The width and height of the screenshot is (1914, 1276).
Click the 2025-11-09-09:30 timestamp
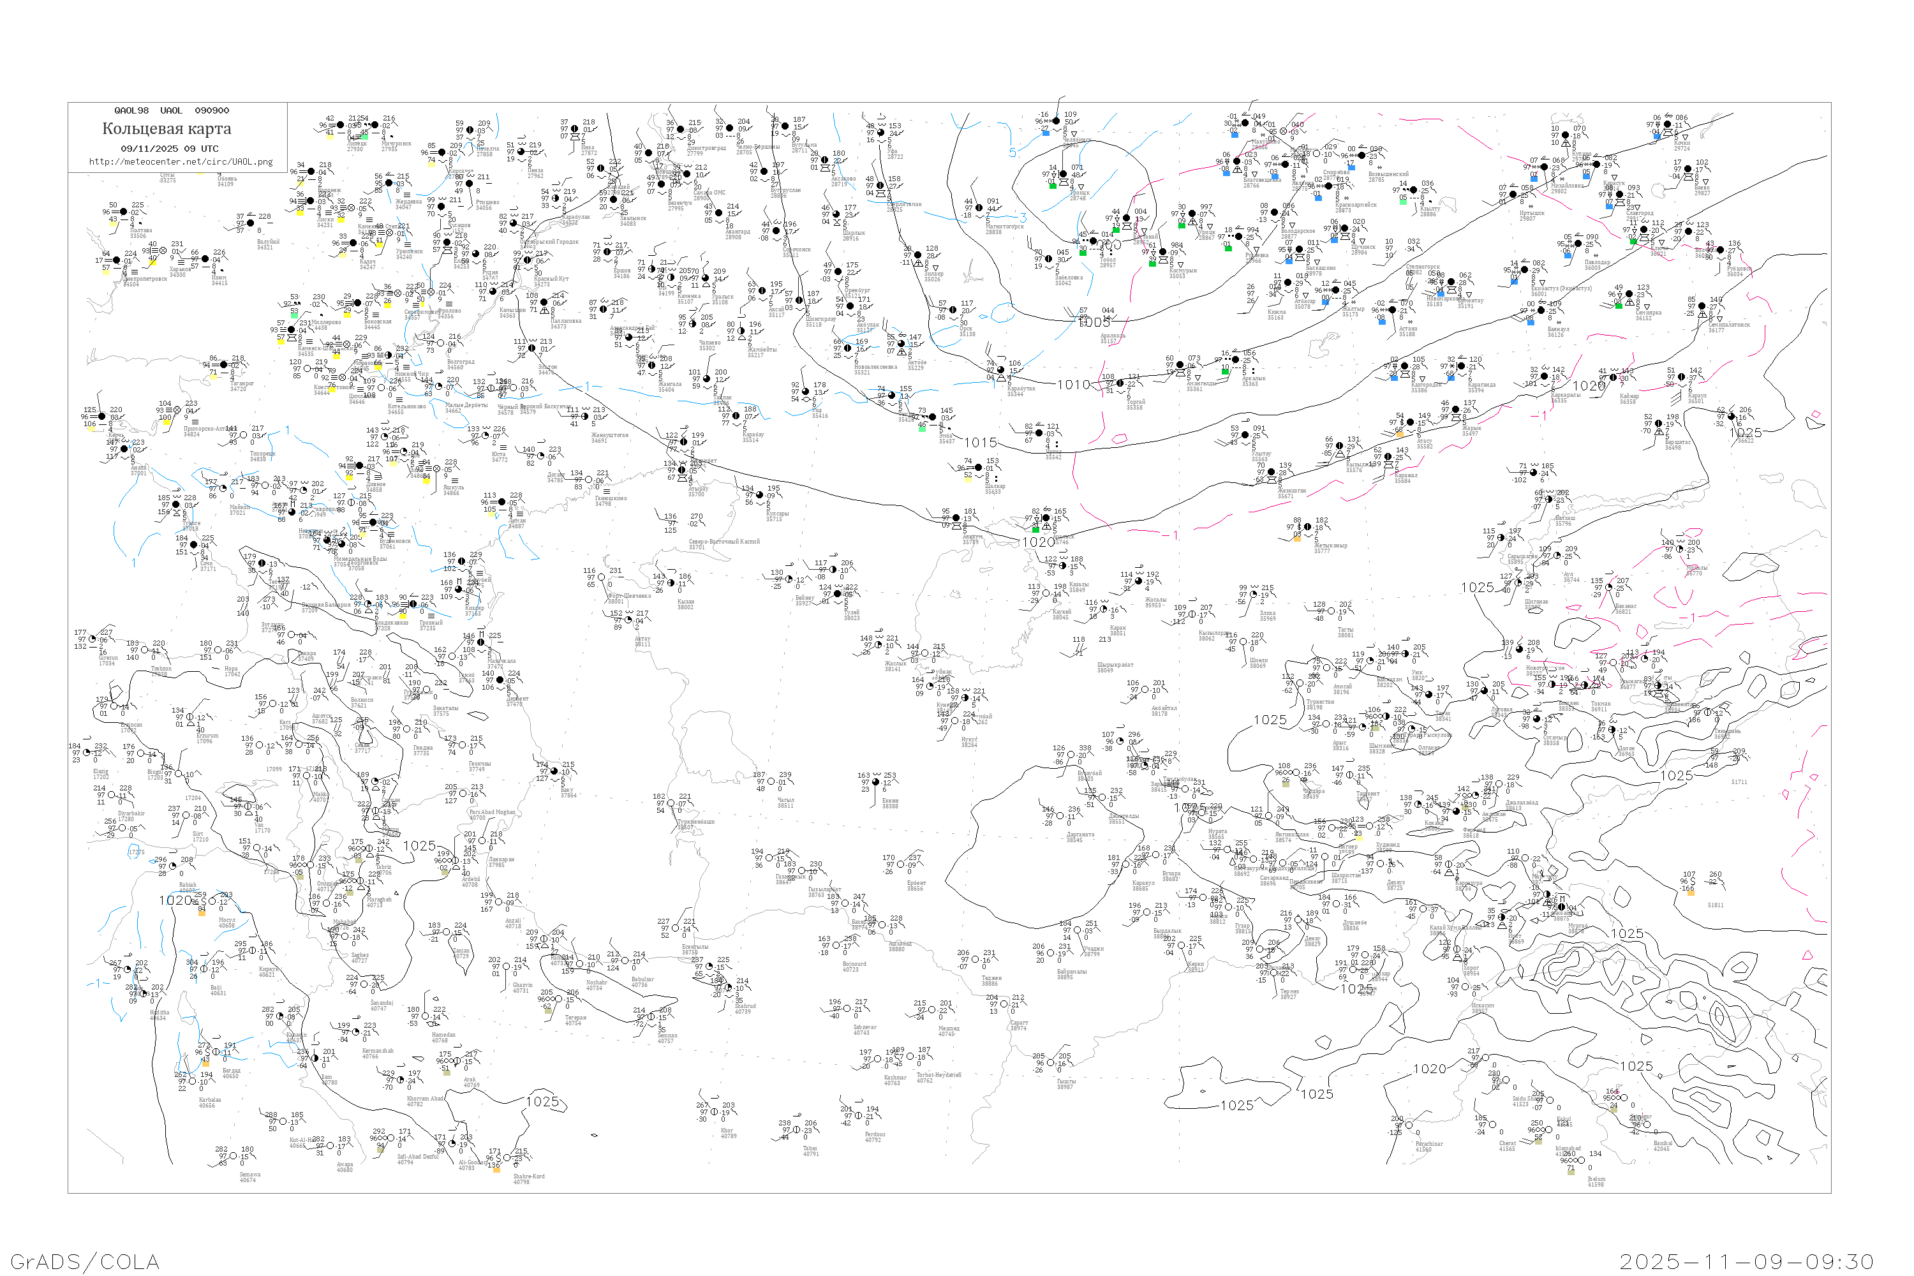coord(1746,1261)
